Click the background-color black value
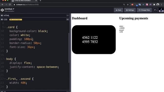This screenshot has width=164, height=92. point(42,31)
